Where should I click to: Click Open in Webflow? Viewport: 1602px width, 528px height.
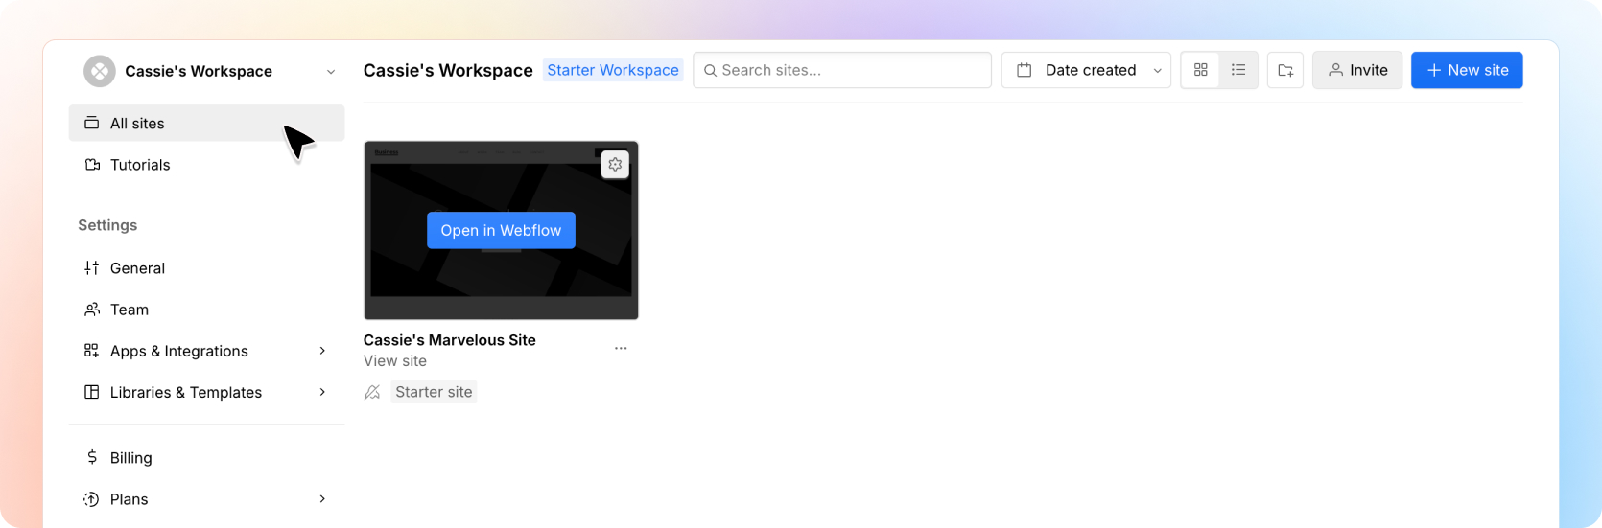click(501, 230)
